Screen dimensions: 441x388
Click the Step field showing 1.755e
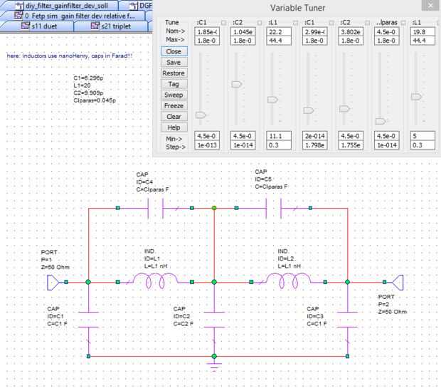tap(351, 145)
